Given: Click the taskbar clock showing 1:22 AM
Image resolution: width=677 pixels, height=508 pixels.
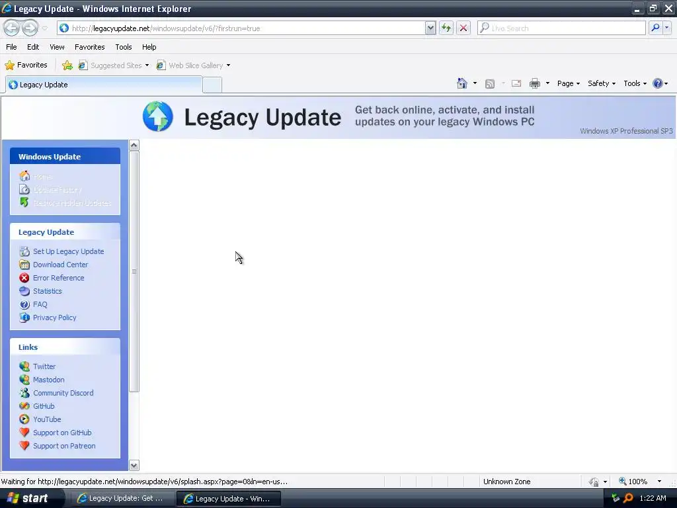Looking at the screenshot, I should pyautogui.click(x=653, y=498).
